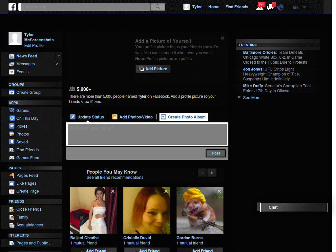Expand trending See More arrow
The width and height of the screenshot is (336, 252).
(x=239, y=97)
